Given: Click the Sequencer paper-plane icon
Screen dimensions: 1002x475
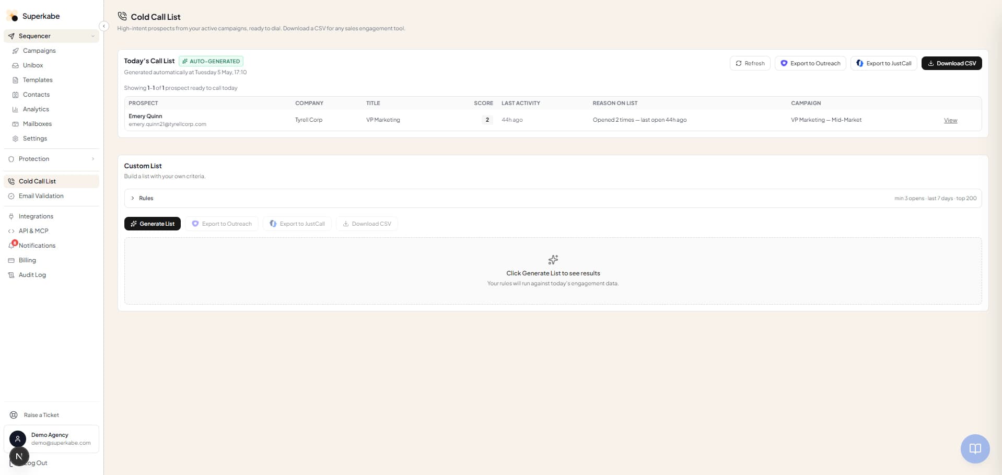Looking at the screenshot, I should tap(11, 36).
